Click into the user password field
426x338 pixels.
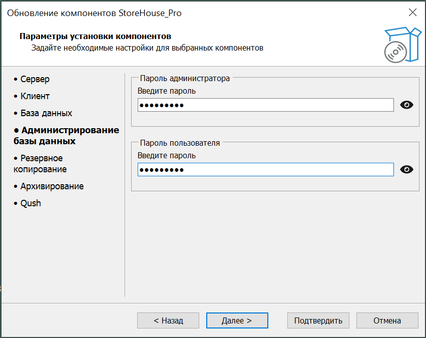[x=265, y=170]
